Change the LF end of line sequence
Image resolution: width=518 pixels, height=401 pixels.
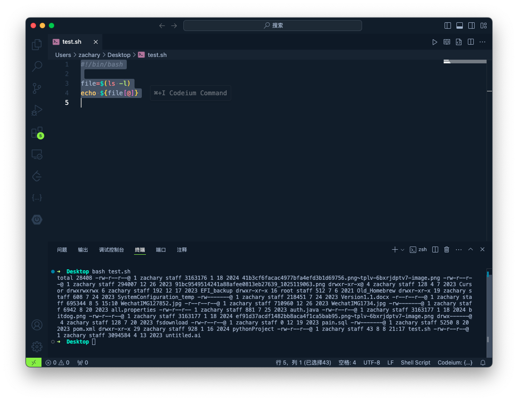[x=390, y=362]
